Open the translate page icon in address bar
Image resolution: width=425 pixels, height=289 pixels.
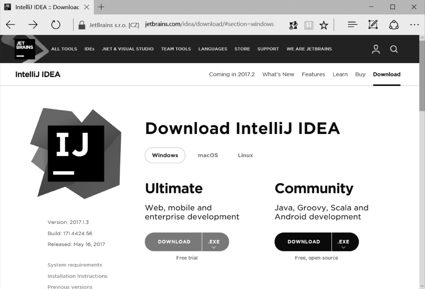(x=293, y=25)
